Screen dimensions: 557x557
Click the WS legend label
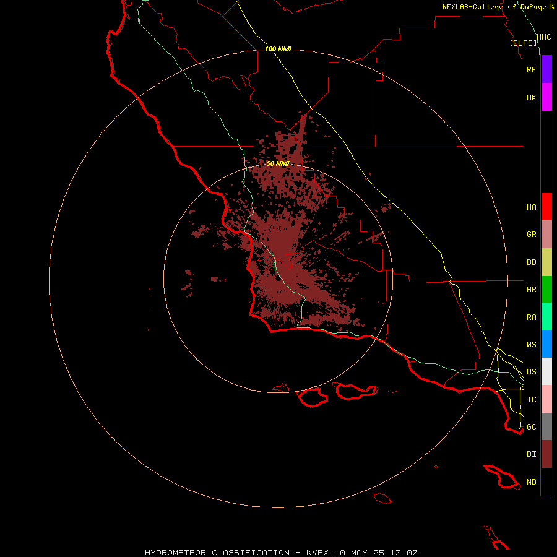click(x=531, y=345)
